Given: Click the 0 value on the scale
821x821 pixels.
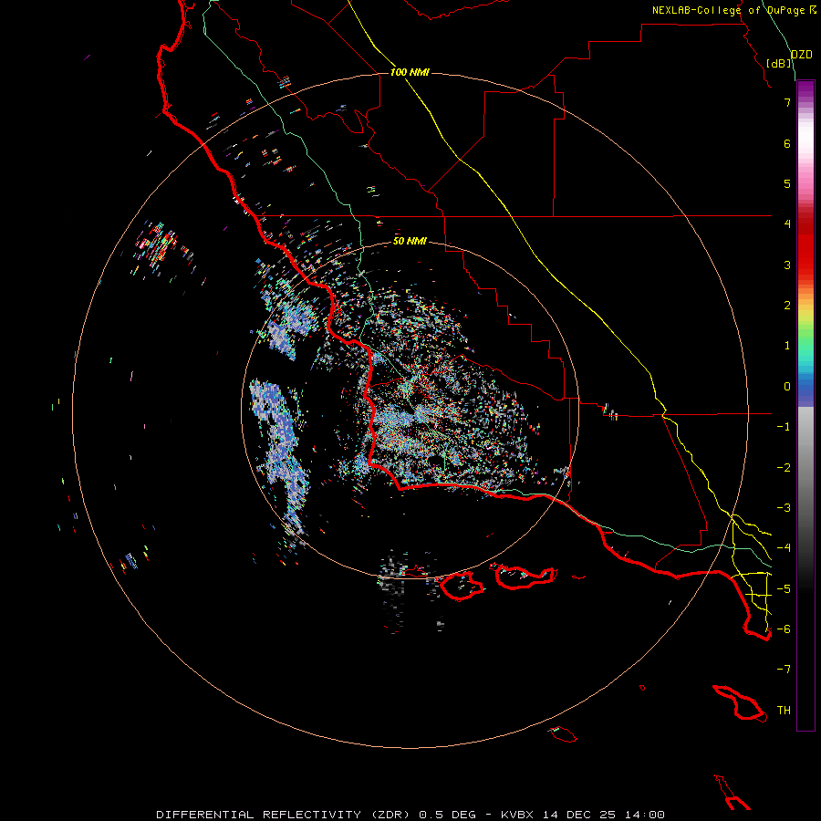Looking at the screenshot, I should (x=787, y=387).
